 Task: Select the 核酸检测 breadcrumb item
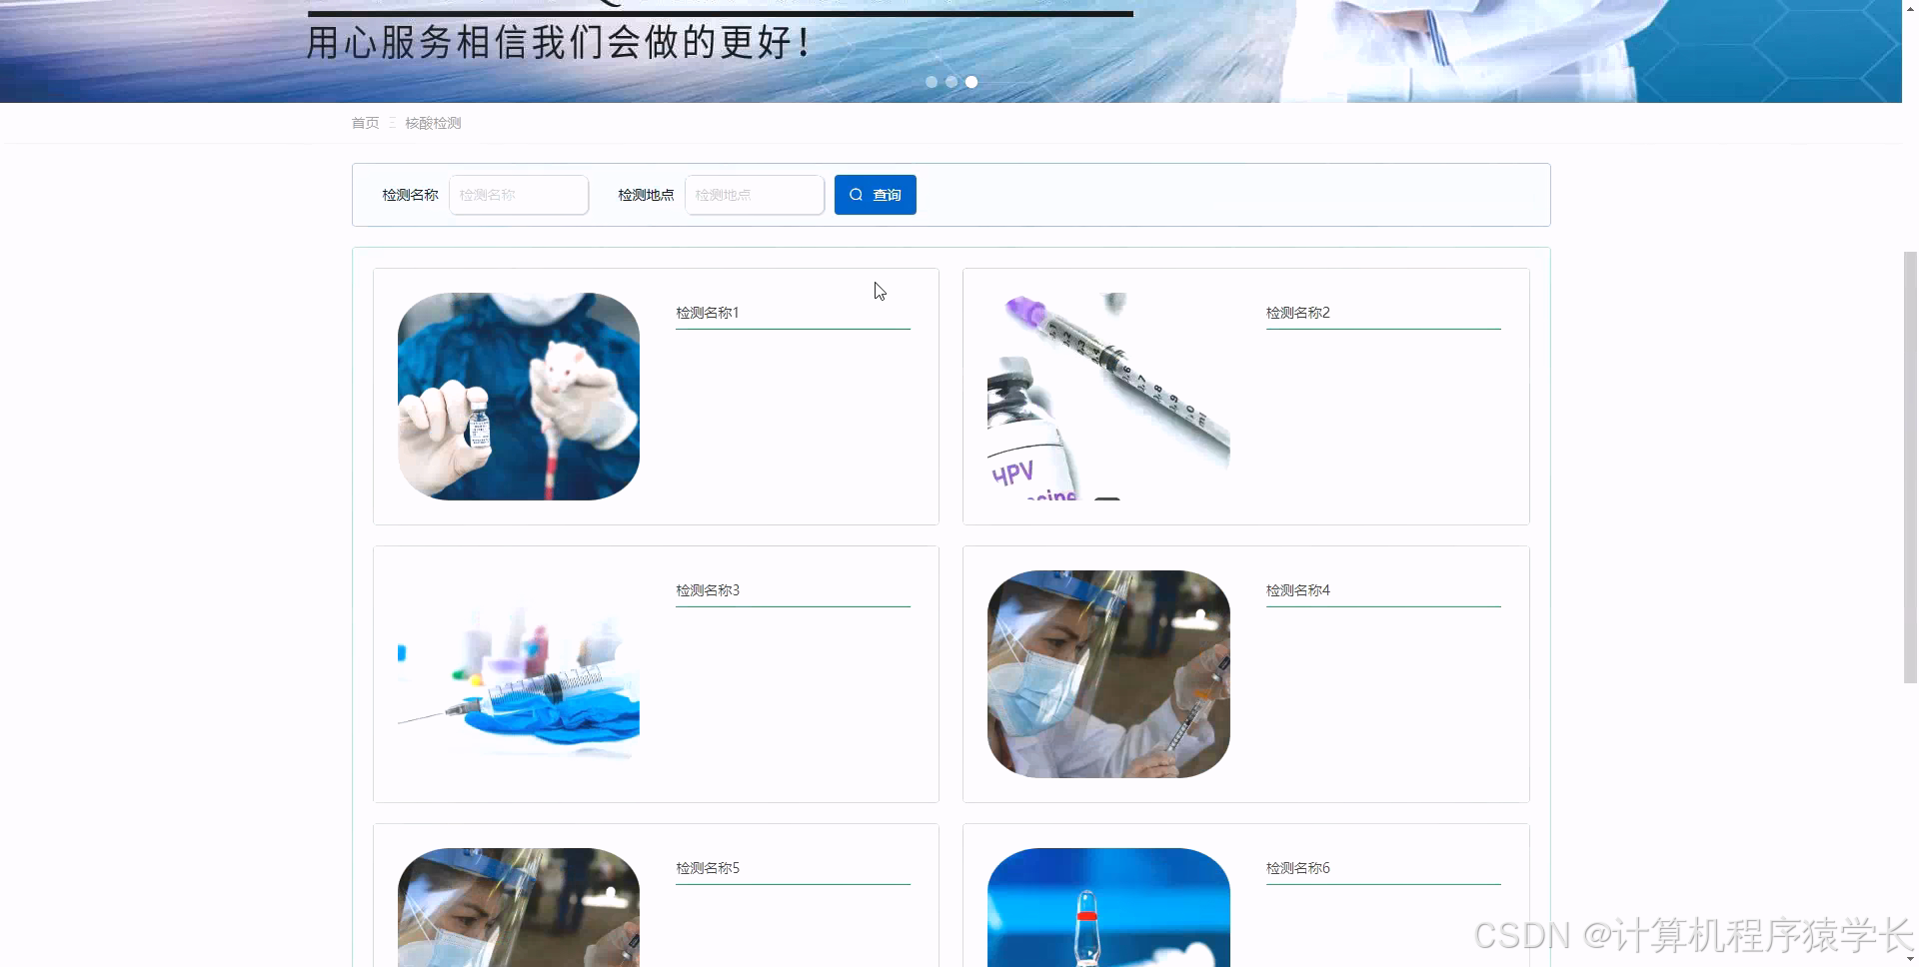(433, 122)
